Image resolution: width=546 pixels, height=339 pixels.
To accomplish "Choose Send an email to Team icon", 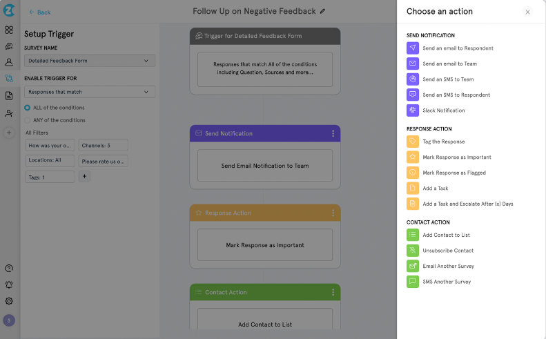I will (x=413, y=64).
